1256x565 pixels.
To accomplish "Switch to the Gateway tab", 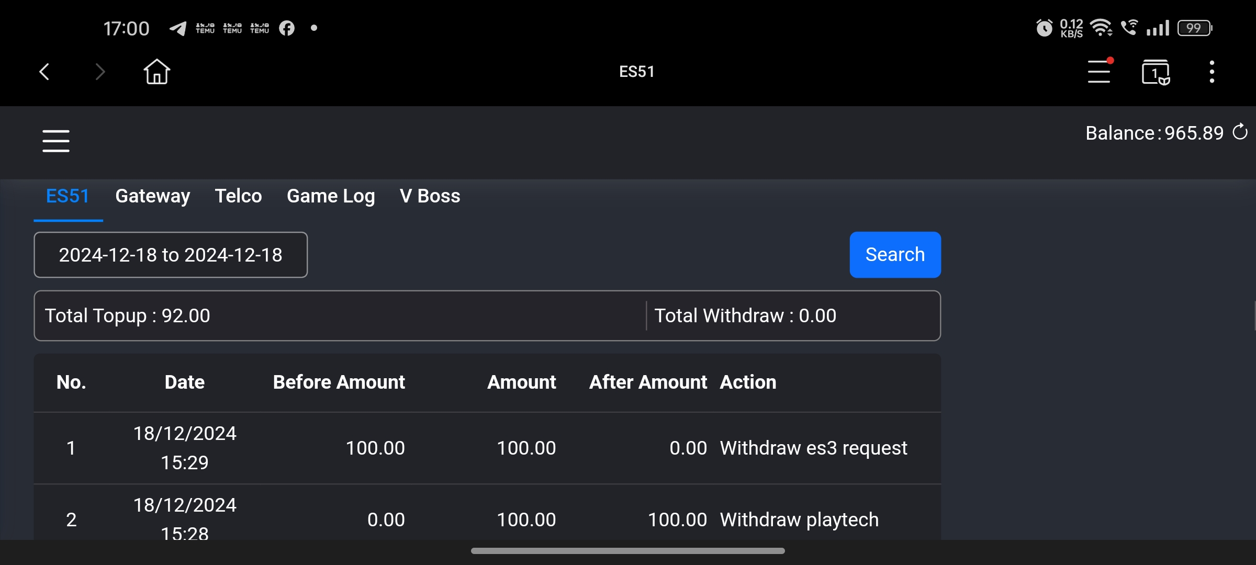I will click(x=152, y=196).
